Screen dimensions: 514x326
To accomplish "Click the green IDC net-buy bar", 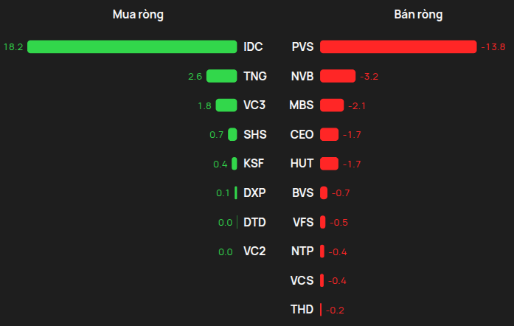I will tap(132, 46).
